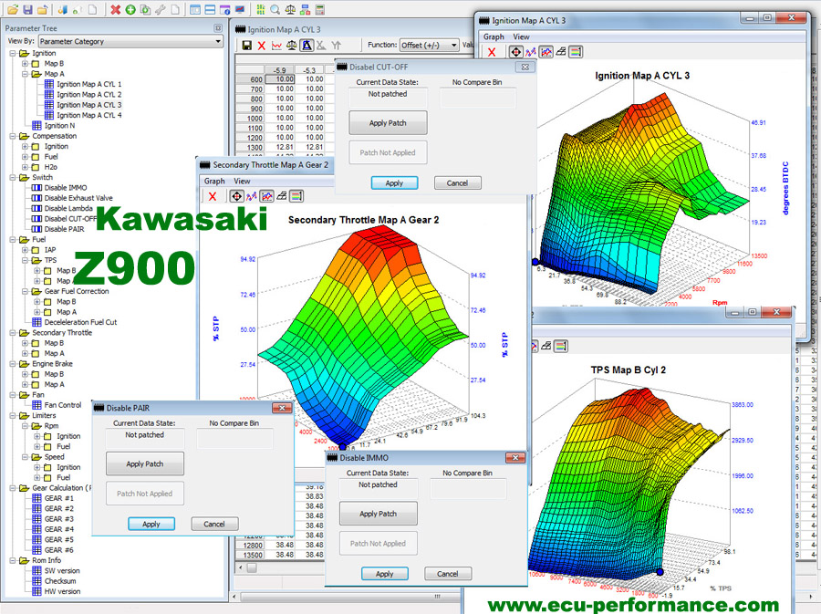Expand the Ignition Map B folder

(x=25, y=63)
